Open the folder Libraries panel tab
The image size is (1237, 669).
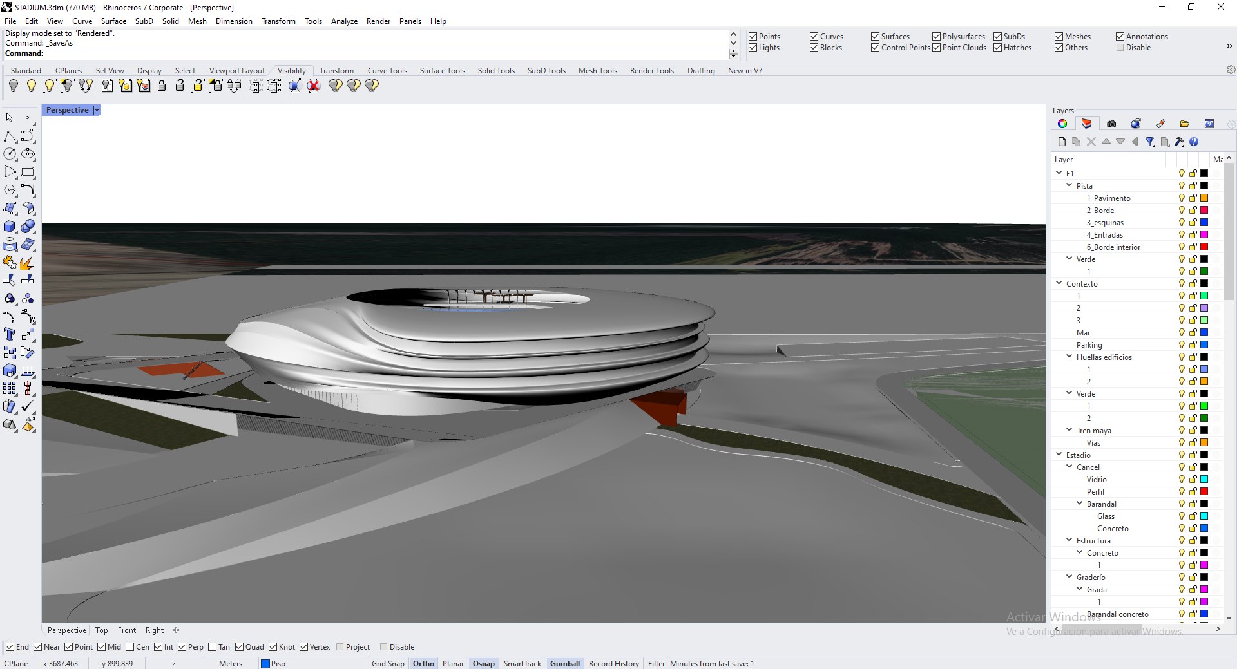click(x=1185, y=124)
